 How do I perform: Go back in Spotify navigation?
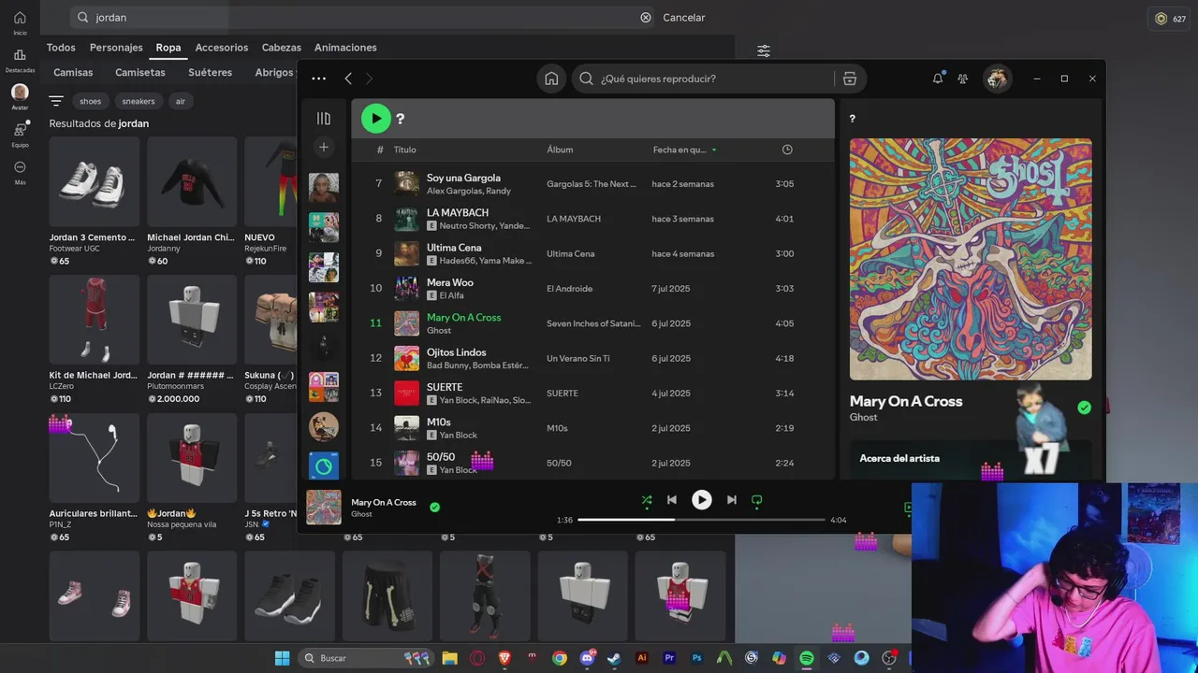(348, 79)
